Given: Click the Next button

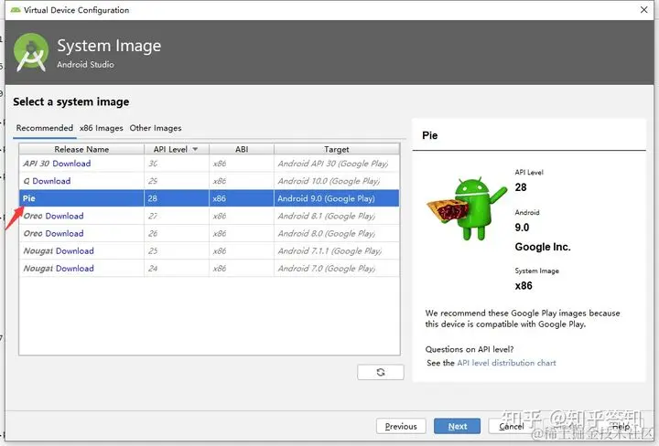Looking at the screenshot, I should click(x=458, y=426).
